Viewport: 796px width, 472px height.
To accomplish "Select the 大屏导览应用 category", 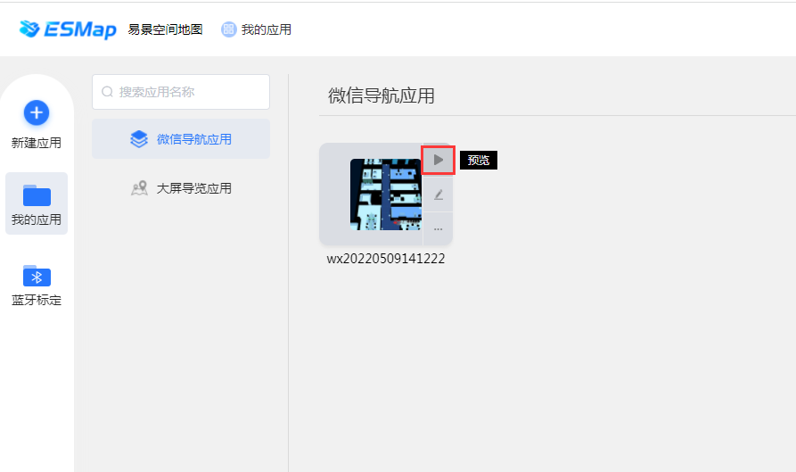I will pyautogui.click(x=181, y=188).
